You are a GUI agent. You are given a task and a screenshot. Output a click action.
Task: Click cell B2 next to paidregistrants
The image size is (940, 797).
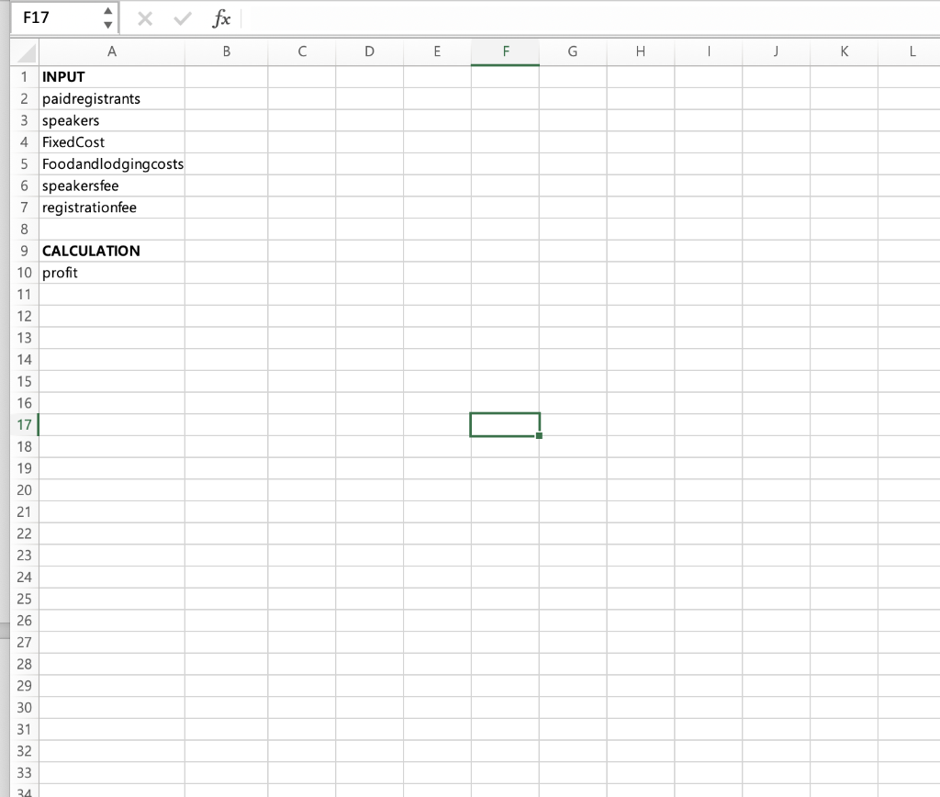[x=227, y=98]
